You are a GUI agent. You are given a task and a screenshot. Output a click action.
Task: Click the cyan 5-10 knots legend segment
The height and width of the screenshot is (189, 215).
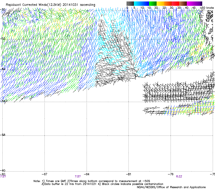pyautogui.click(x=138, y=3)
